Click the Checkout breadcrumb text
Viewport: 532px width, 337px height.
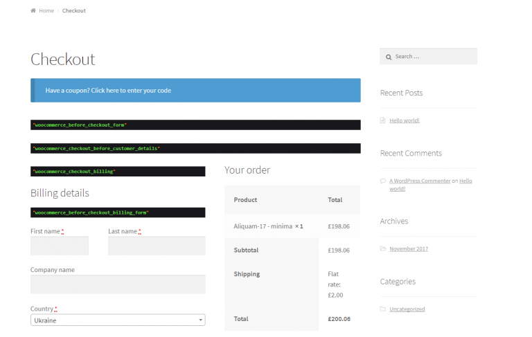[x=74, y=11]
